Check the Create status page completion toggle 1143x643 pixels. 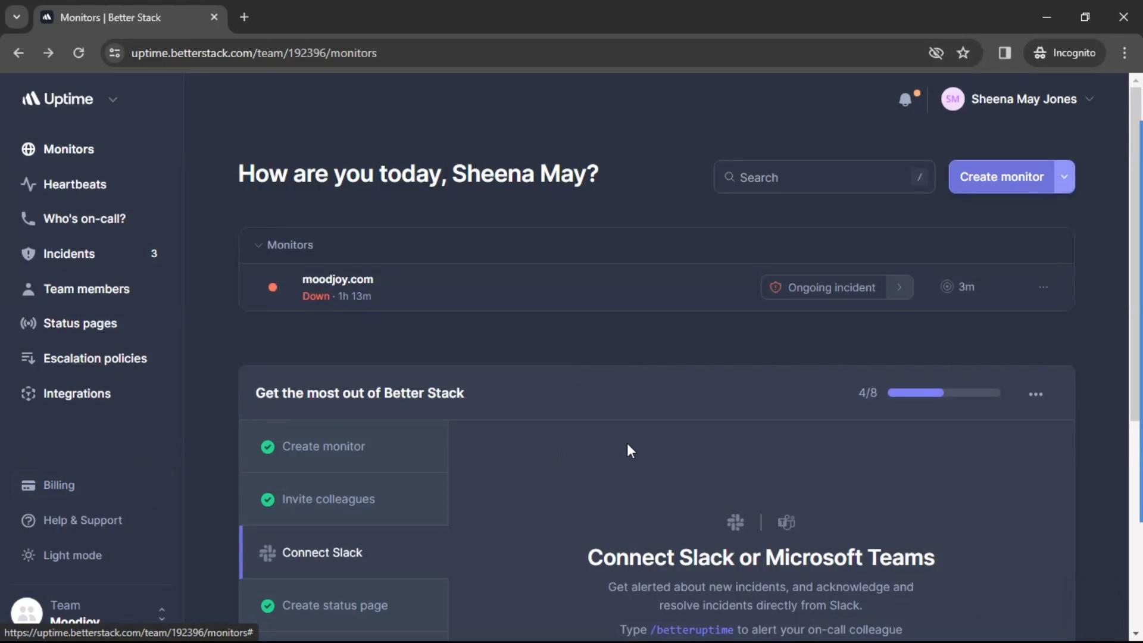coord(268,605)
